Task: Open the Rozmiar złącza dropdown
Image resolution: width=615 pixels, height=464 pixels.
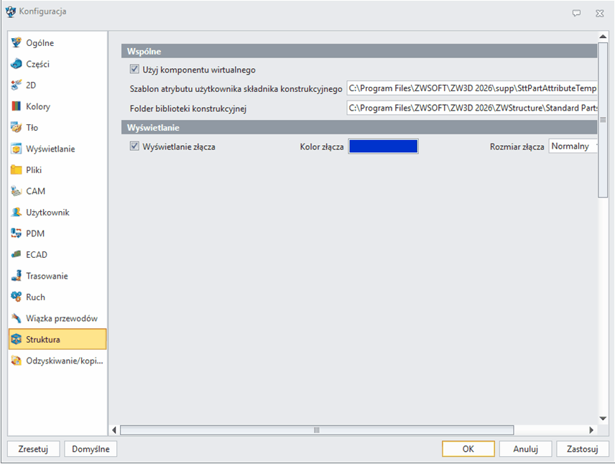Action: (573, 147)
